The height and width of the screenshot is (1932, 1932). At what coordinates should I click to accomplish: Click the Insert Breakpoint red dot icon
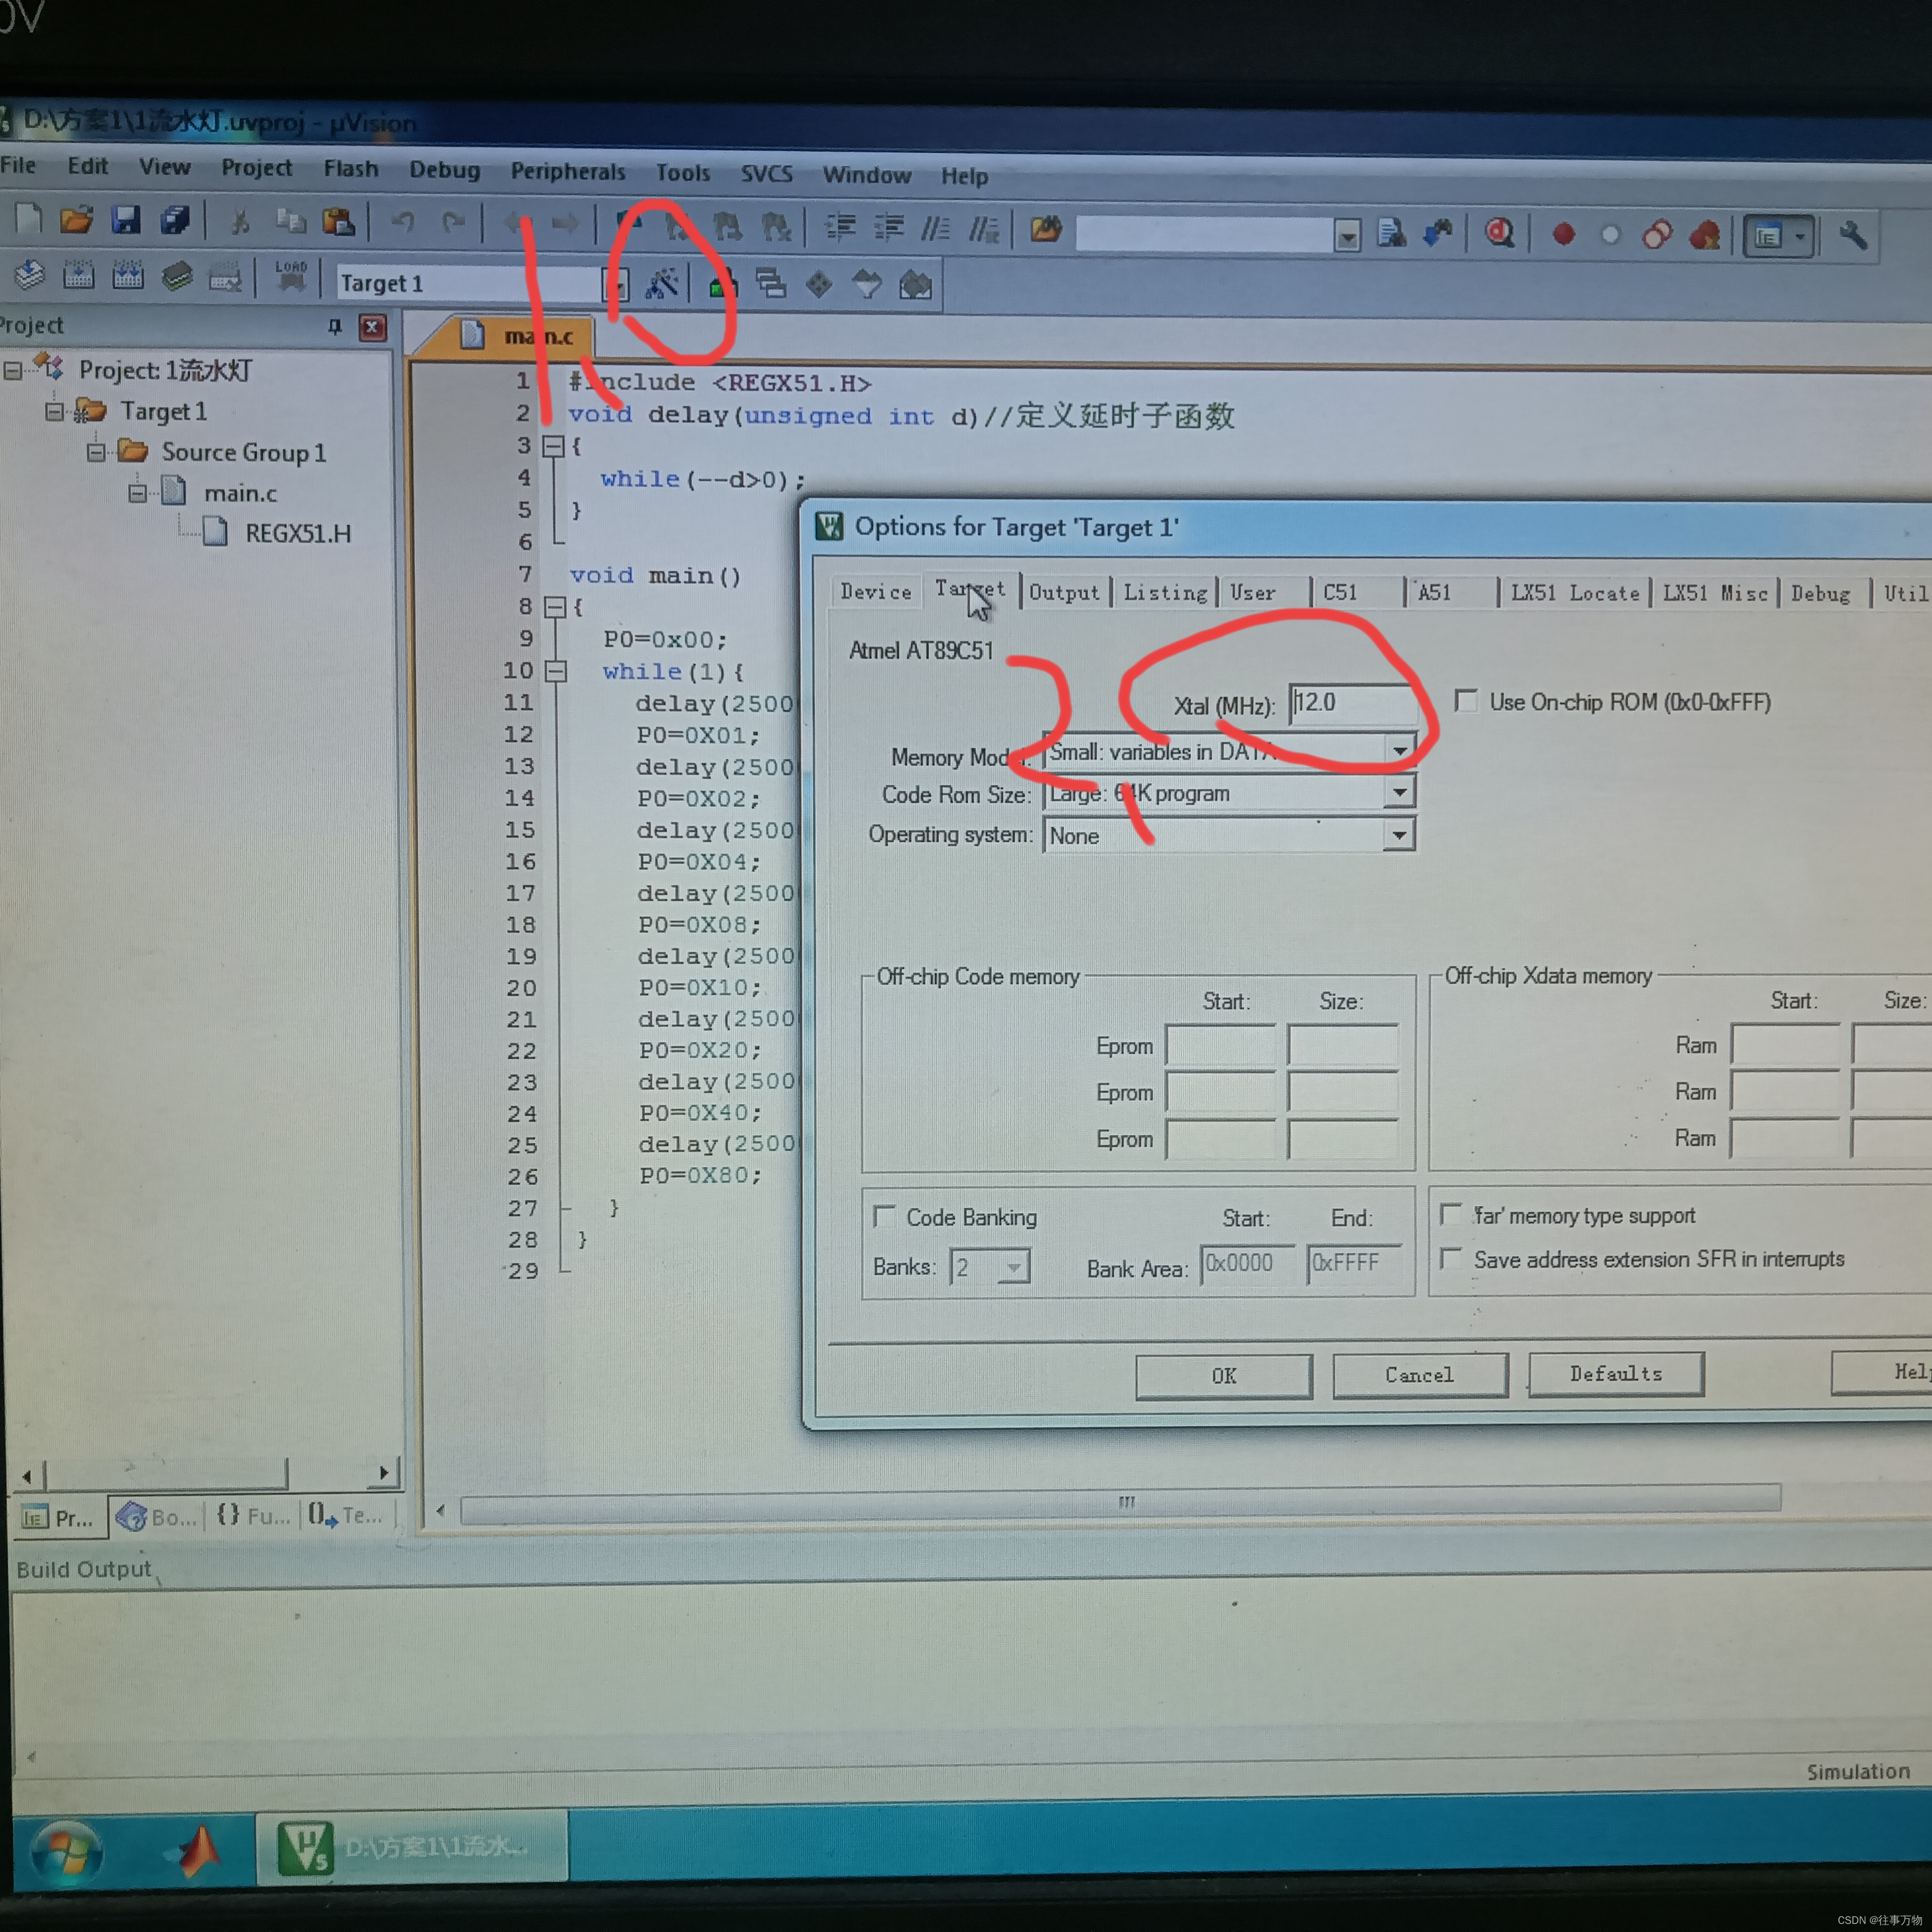coord(1564,235)
